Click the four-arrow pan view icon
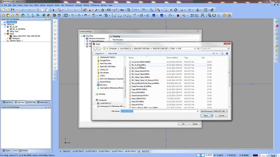 pyautogui.click(x=171, y=10)
